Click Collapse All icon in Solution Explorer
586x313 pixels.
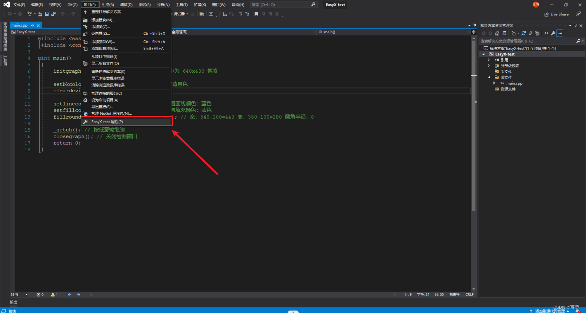[x=531, y=33]
